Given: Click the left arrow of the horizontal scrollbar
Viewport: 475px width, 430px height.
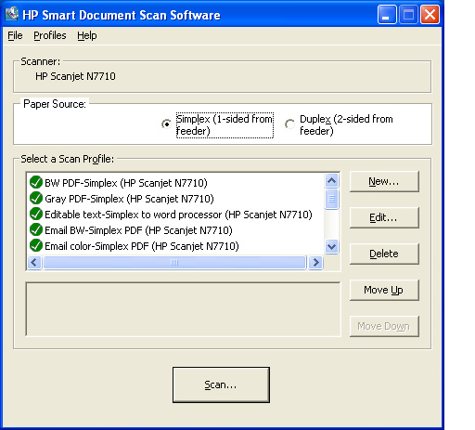Looking at the screenshot, I should [x=34, y=263].
